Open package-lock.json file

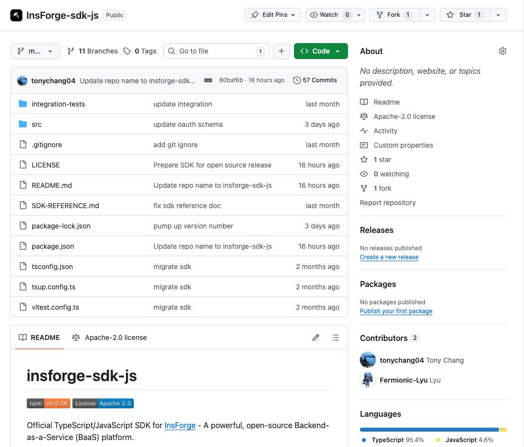(x=61, y=226)
